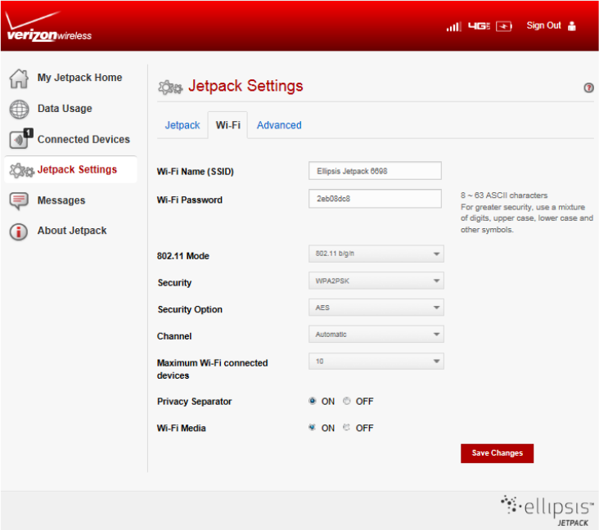Expand the Channel Automatic dropdown
Screen dimensions: 599x530
coord(376,335)
